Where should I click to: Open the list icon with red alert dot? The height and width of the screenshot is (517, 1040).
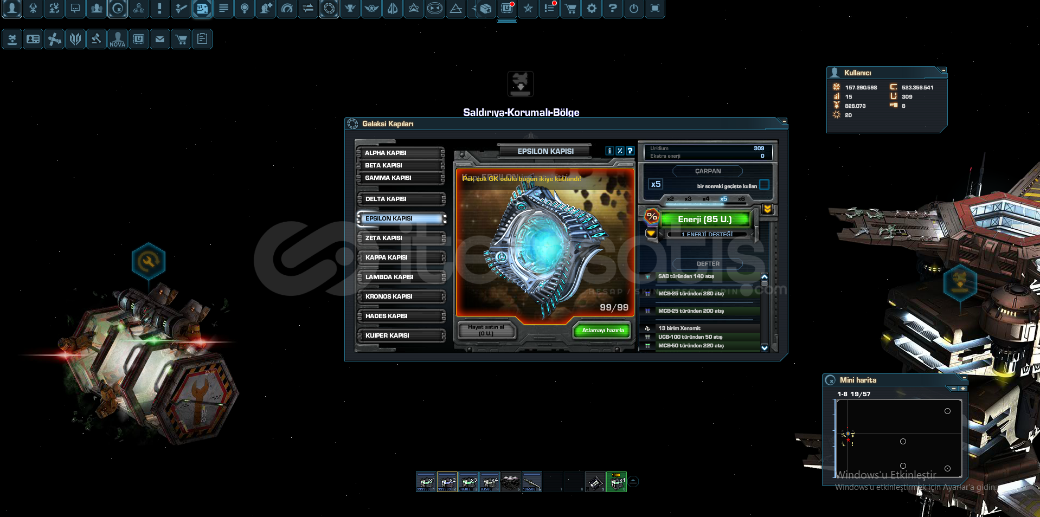(549, 8)
